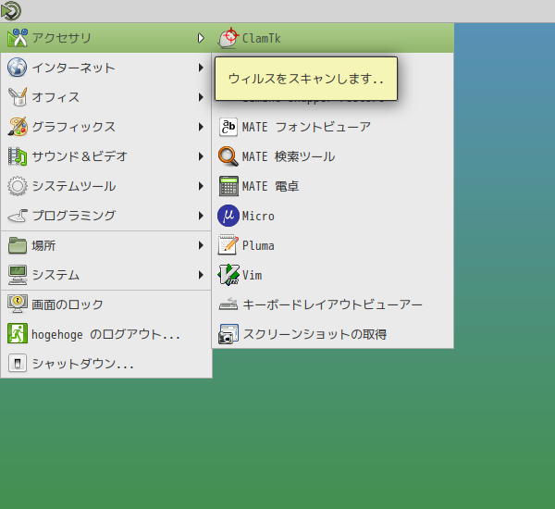Screen dimensions: 555x509
Task: Click the システム label text
Action: click(55, 275)
